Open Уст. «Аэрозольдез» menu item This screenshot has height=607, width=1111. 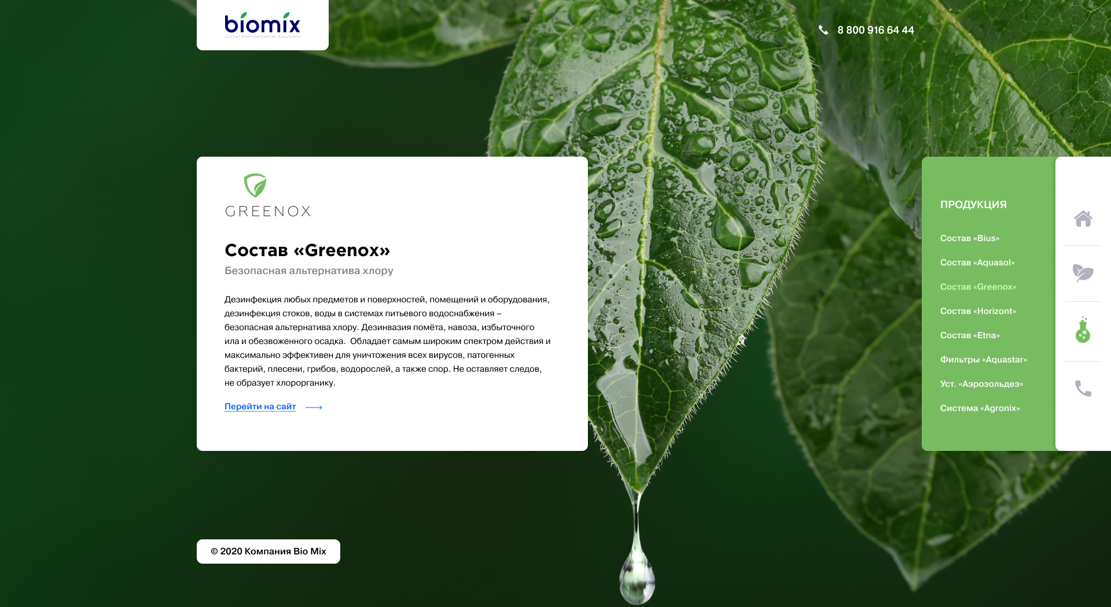click(981, 384)
